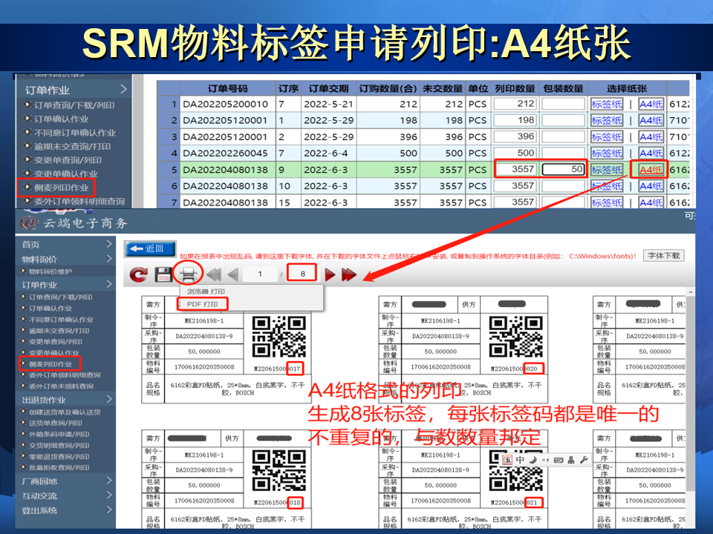Viewport: 713px width, 534px height.
Task: Click the red refresh icon in the report toolbar
Action: point(138,274)
